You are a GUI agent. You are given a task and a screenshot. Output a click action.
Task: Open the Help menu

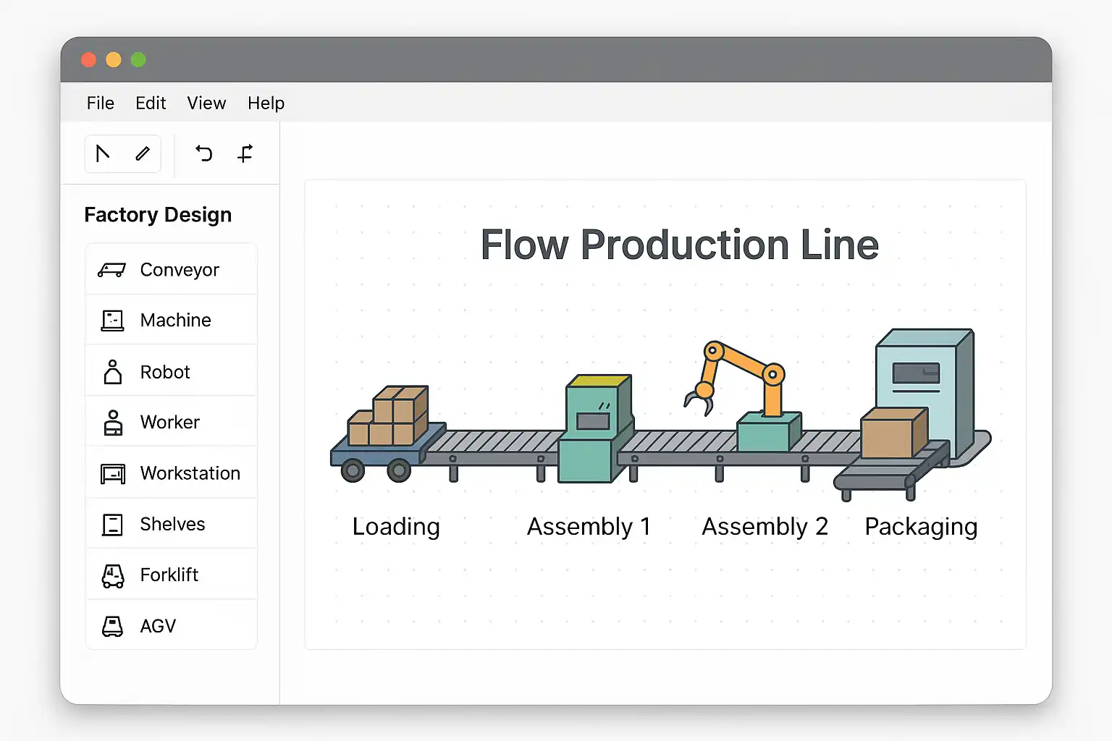266,103
